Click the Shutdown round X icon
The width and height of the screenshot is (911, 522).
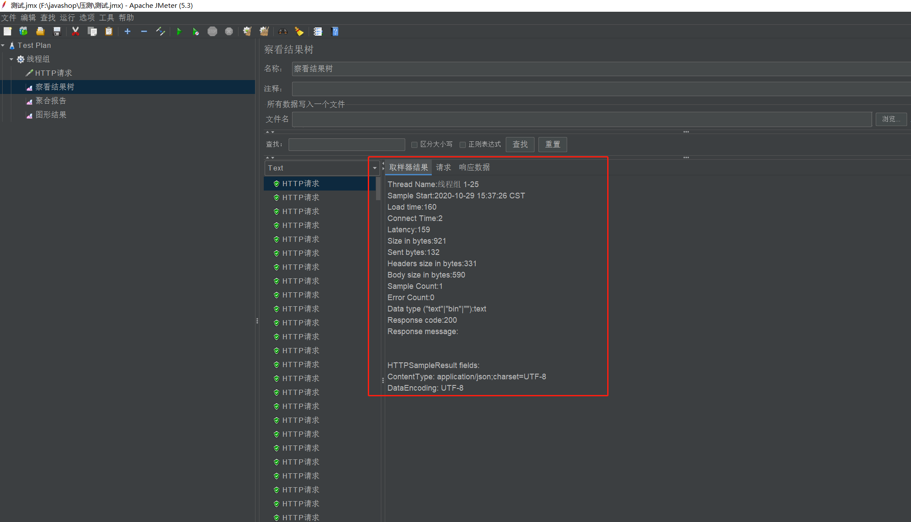point(229,31)
